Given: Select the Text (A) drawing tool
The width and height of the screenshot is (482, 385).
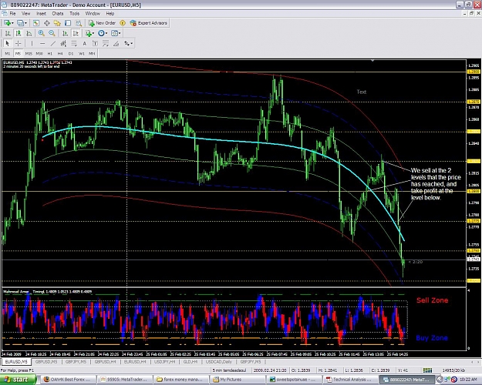Looking at the screenshot, I should coord(85,43).
